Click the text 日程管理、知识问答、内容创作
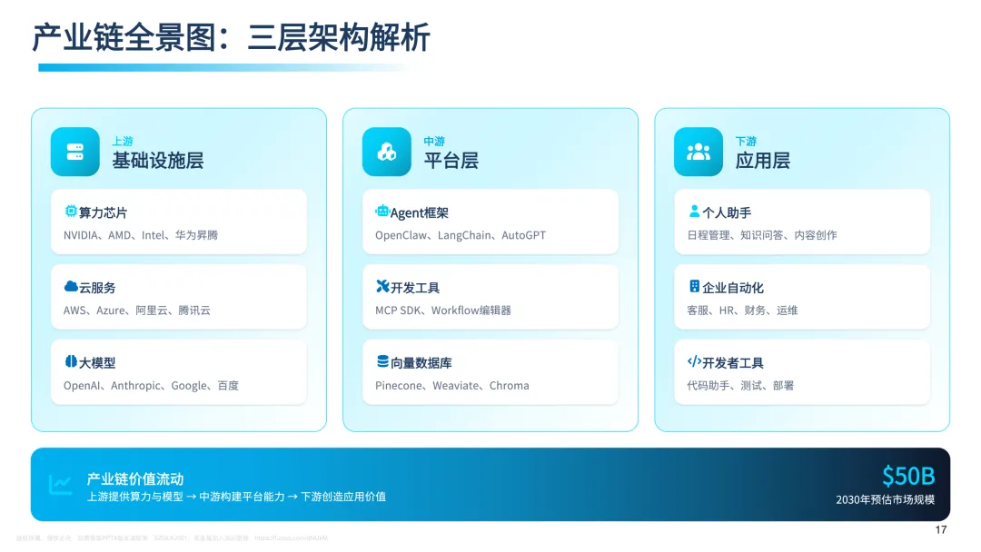The width and height of the screenshot is (981, 552). [x=762, y=236]
